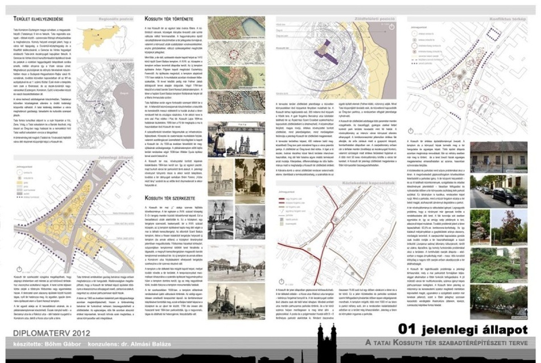Viewport: 541px width, 363px height.
Task: Click the 'Jelenlegi állapot' map label bar
Action: 73,158
